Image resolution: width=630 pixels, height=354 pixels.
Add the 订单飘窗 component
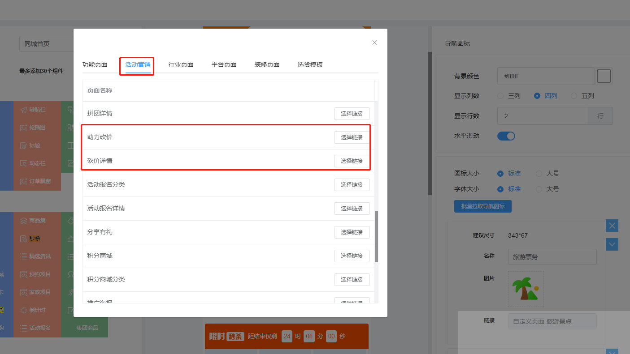tap(37, 181)
